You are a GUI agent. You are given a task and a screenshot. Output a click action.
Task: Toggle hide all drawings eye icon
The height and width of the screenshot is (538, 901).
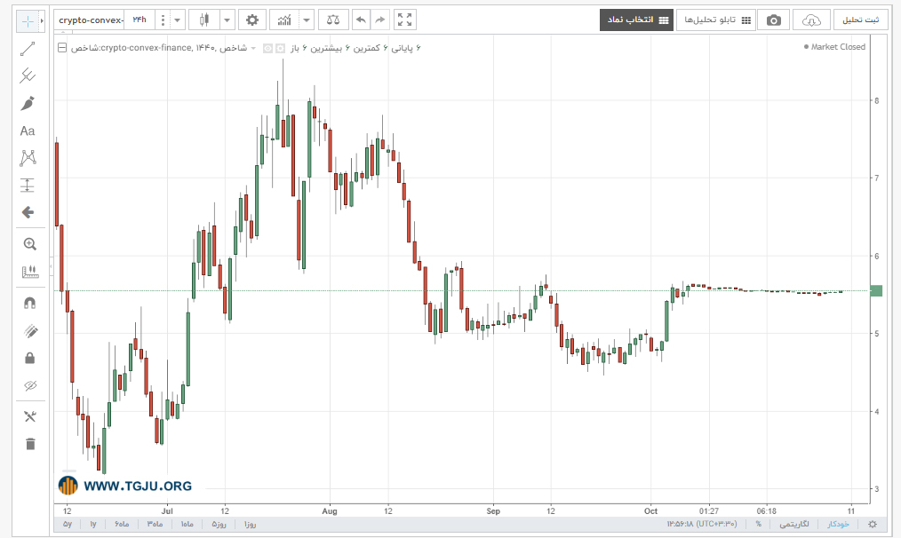[x=30, y=385]
